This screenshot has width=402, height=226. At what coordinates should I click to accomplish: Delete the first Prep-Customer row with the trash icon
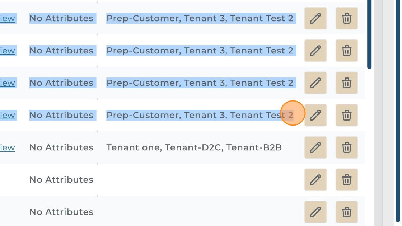tap(346, 18)
